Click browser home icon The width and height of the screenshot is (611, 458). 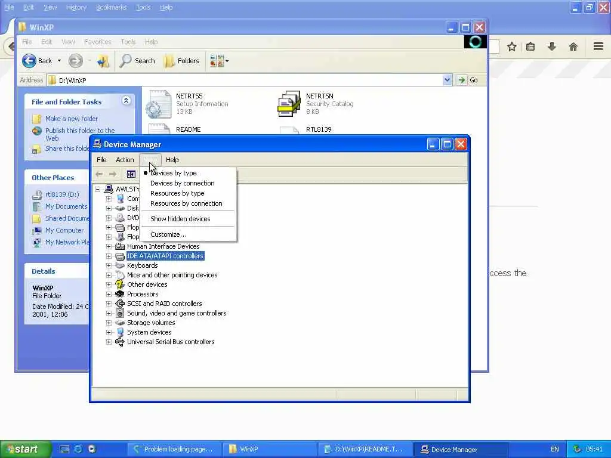click(x=573, y=47)
